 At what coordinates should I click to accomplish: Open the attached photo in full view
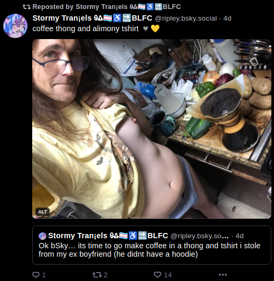152,129
